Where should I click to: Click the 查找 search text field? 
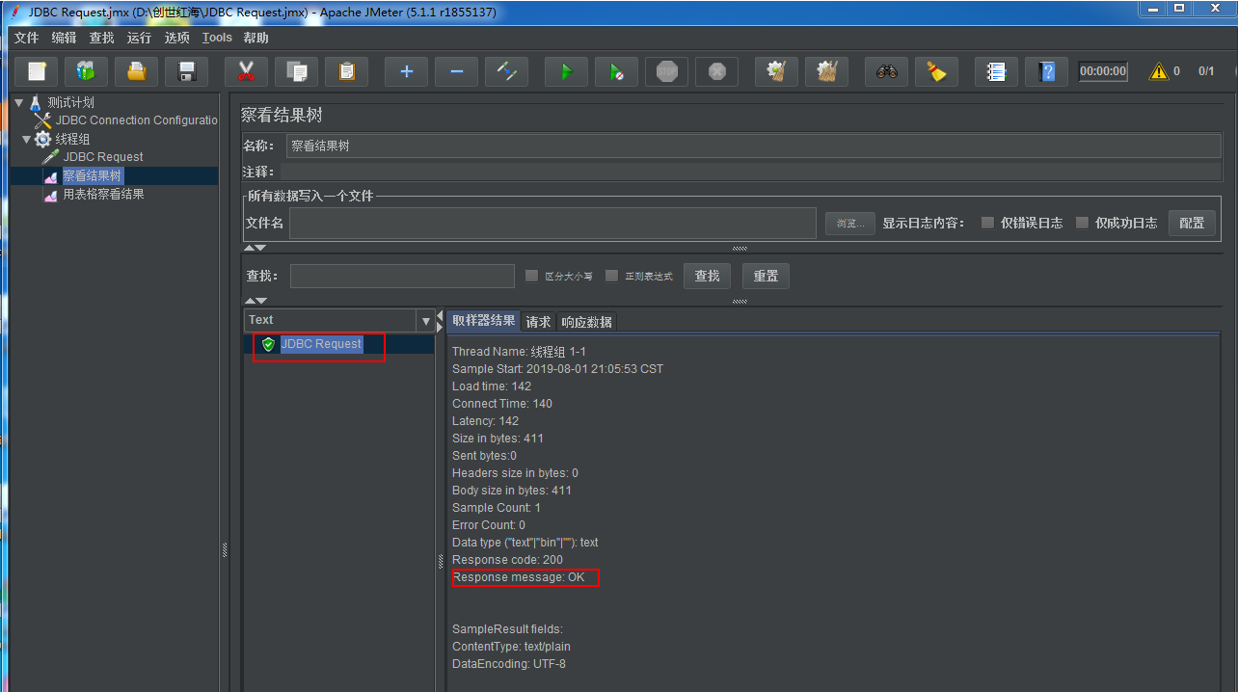(x=402, y=276)
